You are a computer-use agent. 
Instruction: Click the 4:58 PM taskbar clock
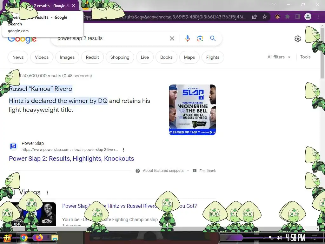click(x=295, y=238)
